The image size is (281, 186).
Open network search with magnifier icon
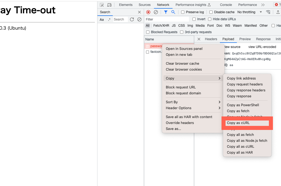point(173,12)
